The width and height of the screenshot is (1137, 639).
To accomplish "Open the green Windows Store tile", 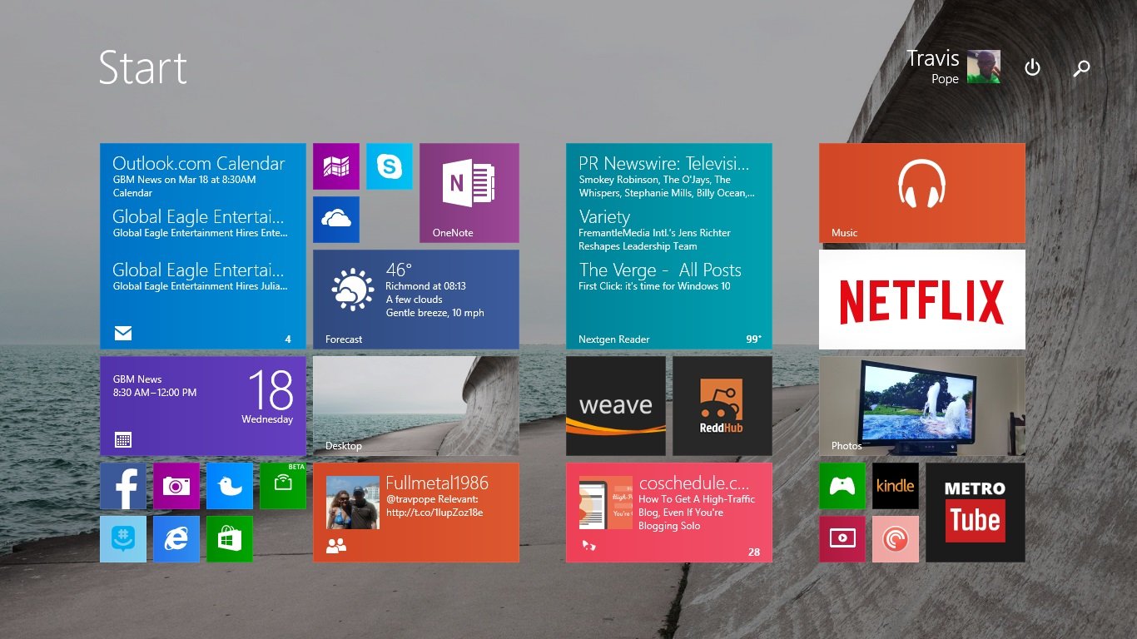I will [x=230, y=539].
